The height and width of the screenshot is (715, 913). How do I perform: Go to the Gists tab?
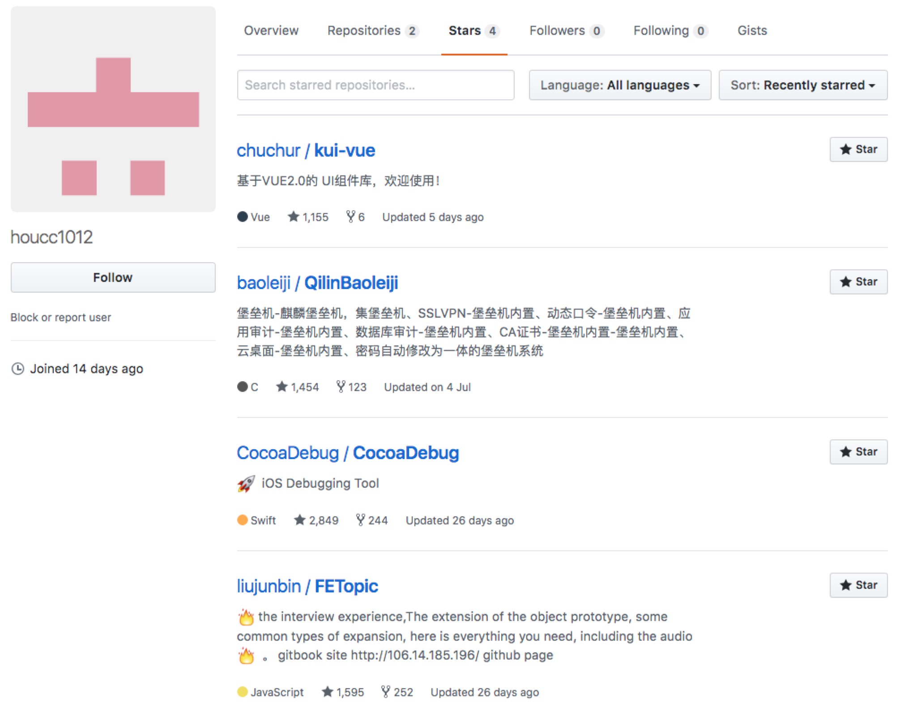click(x=752, y=30)
